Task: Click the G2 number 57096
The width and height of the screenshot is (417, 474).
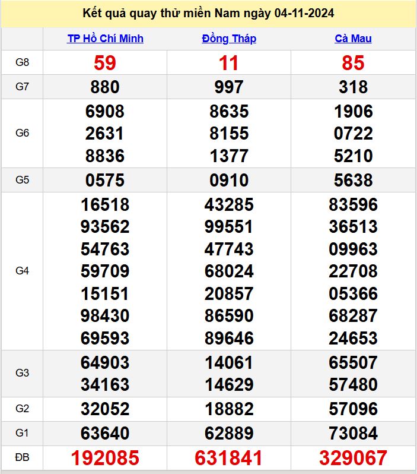Action: pyautogui.click(x=354, y=409)
